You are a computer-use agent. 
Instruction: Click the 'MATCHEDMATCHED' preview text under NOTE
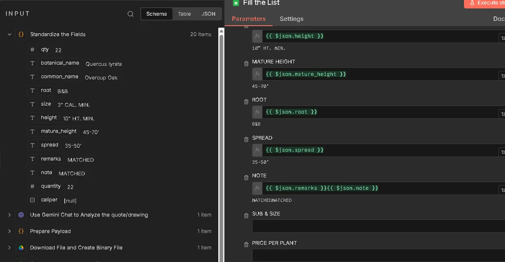coord(272,200)
